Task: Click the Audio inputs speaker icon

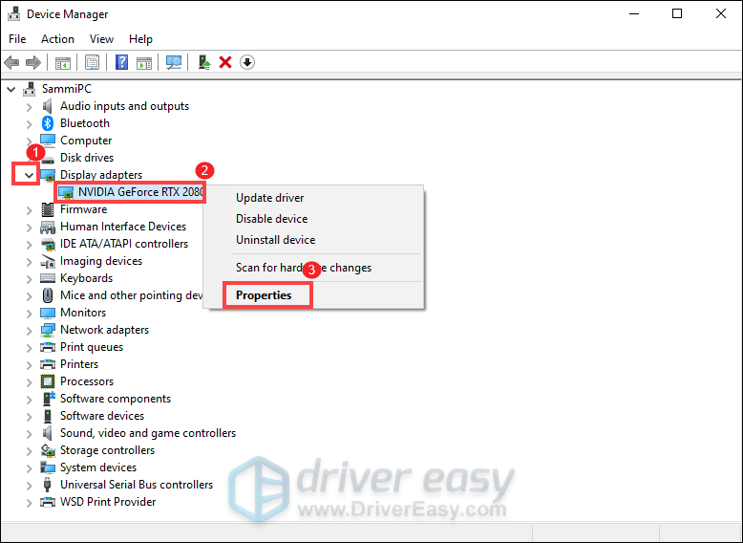Action: (48, 106)
